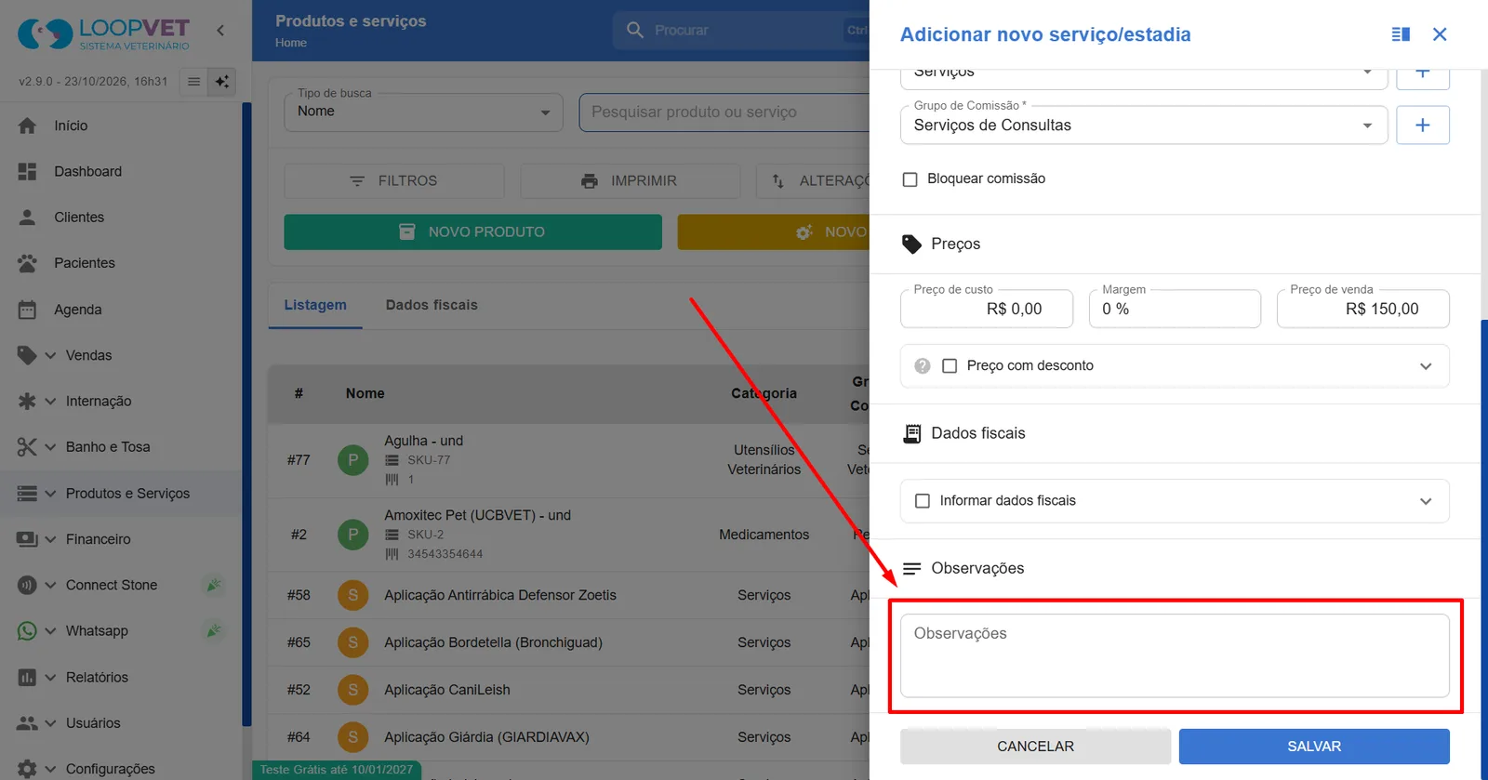
Task: Open the Tipo de busca dropdown
Action: [x=423, y=112]
